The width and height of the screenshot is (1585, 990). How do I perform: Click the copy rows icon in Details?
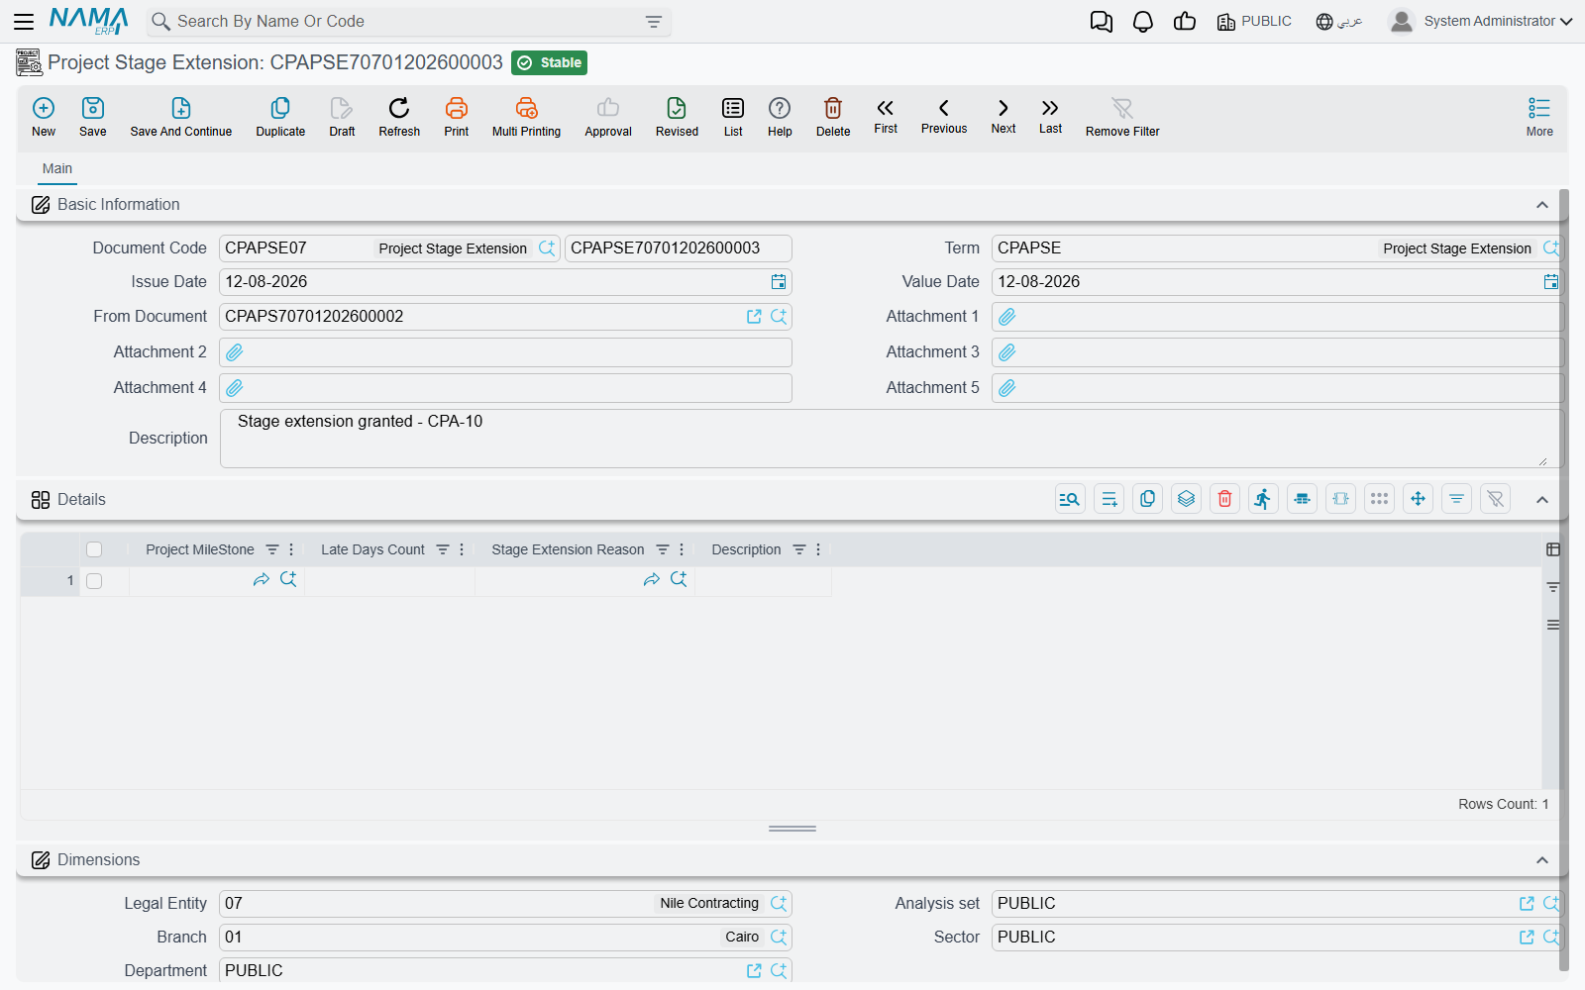point(1147,499)
